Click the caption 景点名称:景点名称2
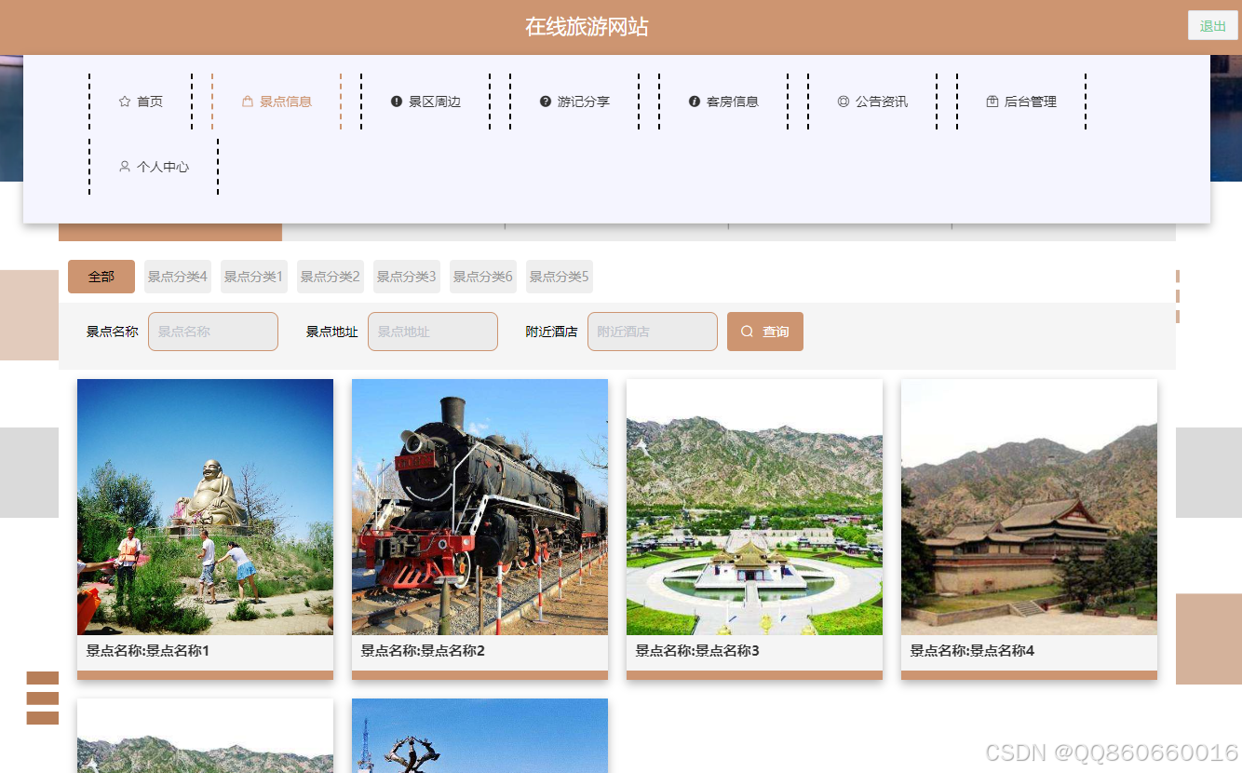The image size is (1242, 773). (423, 651)
